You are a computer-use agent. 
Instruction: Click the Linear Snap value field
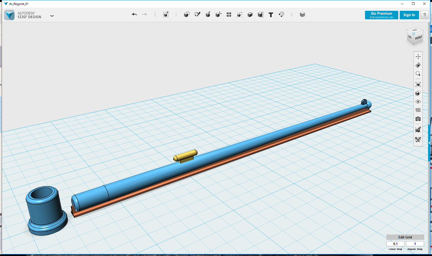(395, 244)
